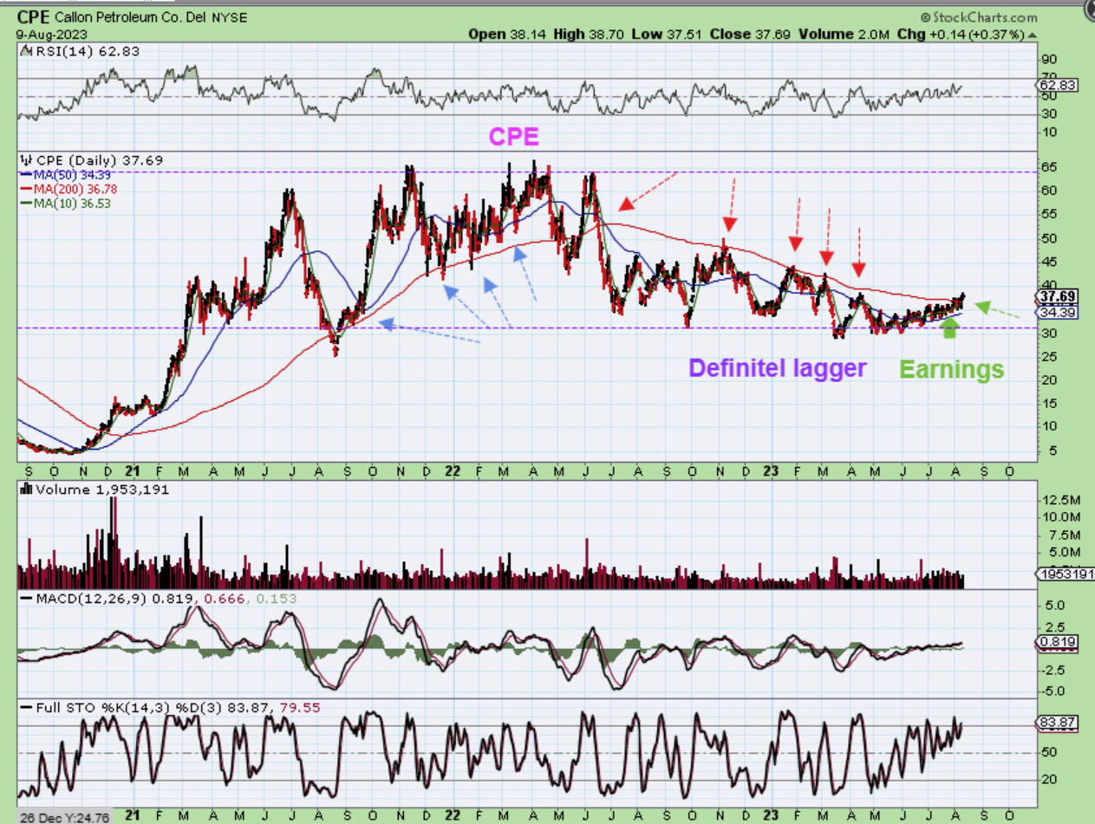Click the 10.0M volume axis label

click(1059, 517)
